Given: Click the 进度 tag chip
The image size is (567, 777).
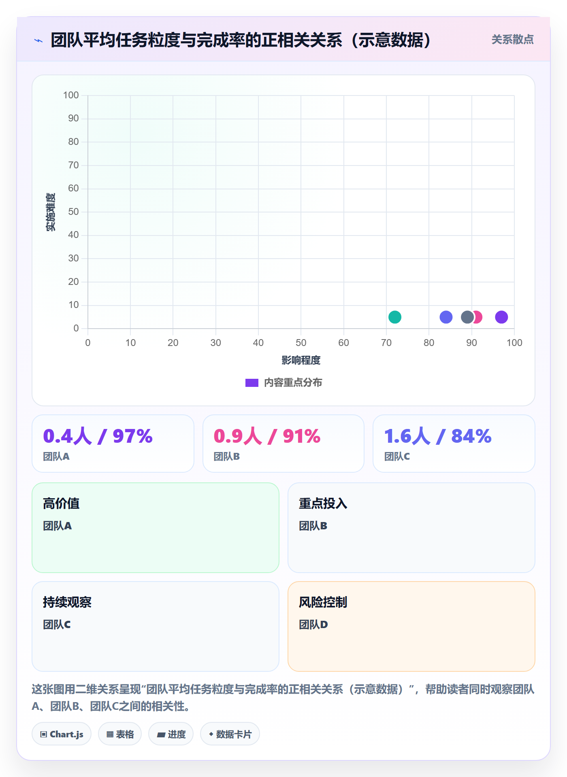Looking at the screenshot, I should pos(171,734).
